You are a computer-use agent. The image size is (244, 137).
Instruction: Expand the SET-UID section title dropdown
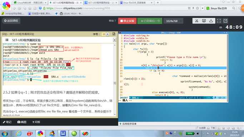click(115, 40)
